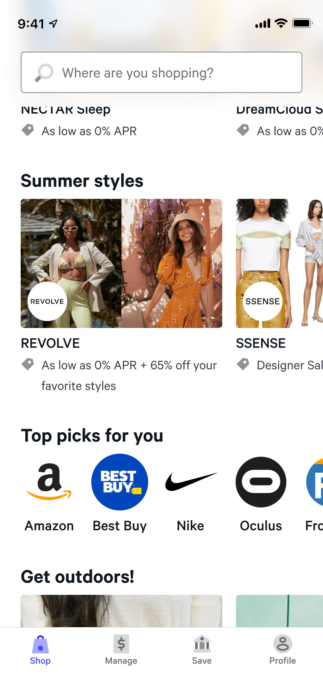Click the partially visible blue logo after Oculus
This screenshot has width=323, height=699.
(x=315, y=482)
